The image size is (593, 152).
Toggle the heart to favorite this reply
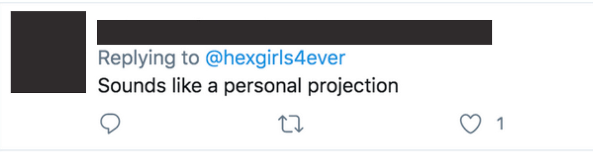(470, 124)
